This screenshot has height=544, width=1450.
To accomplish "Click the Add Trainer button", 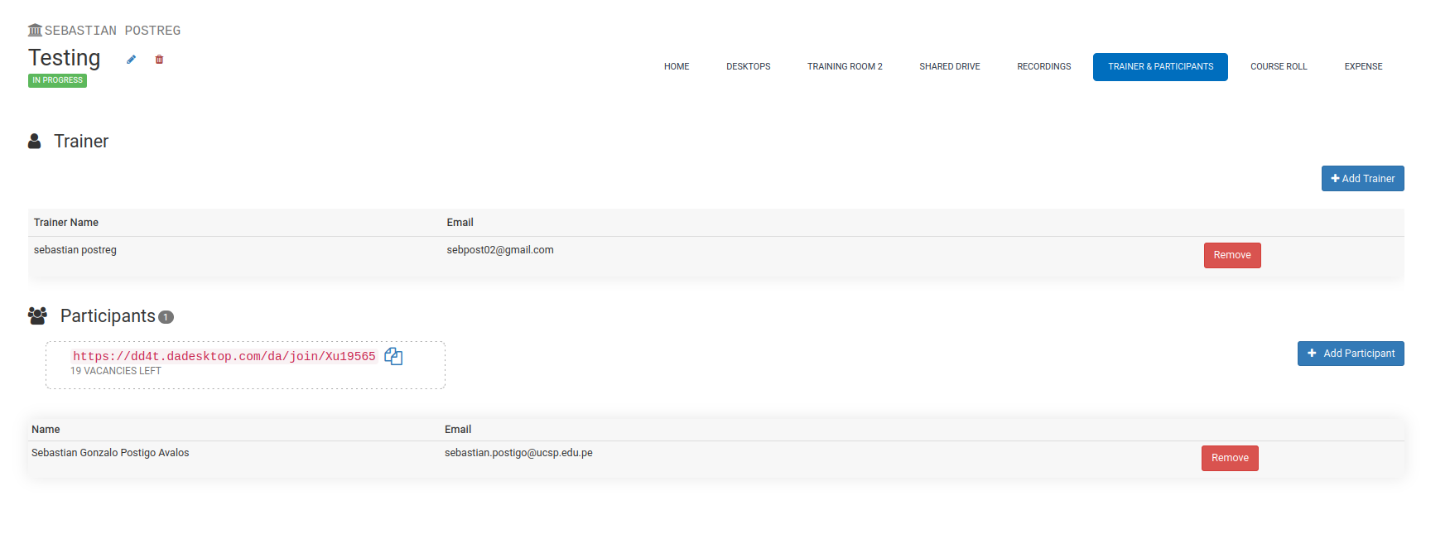I will 1362,179.
